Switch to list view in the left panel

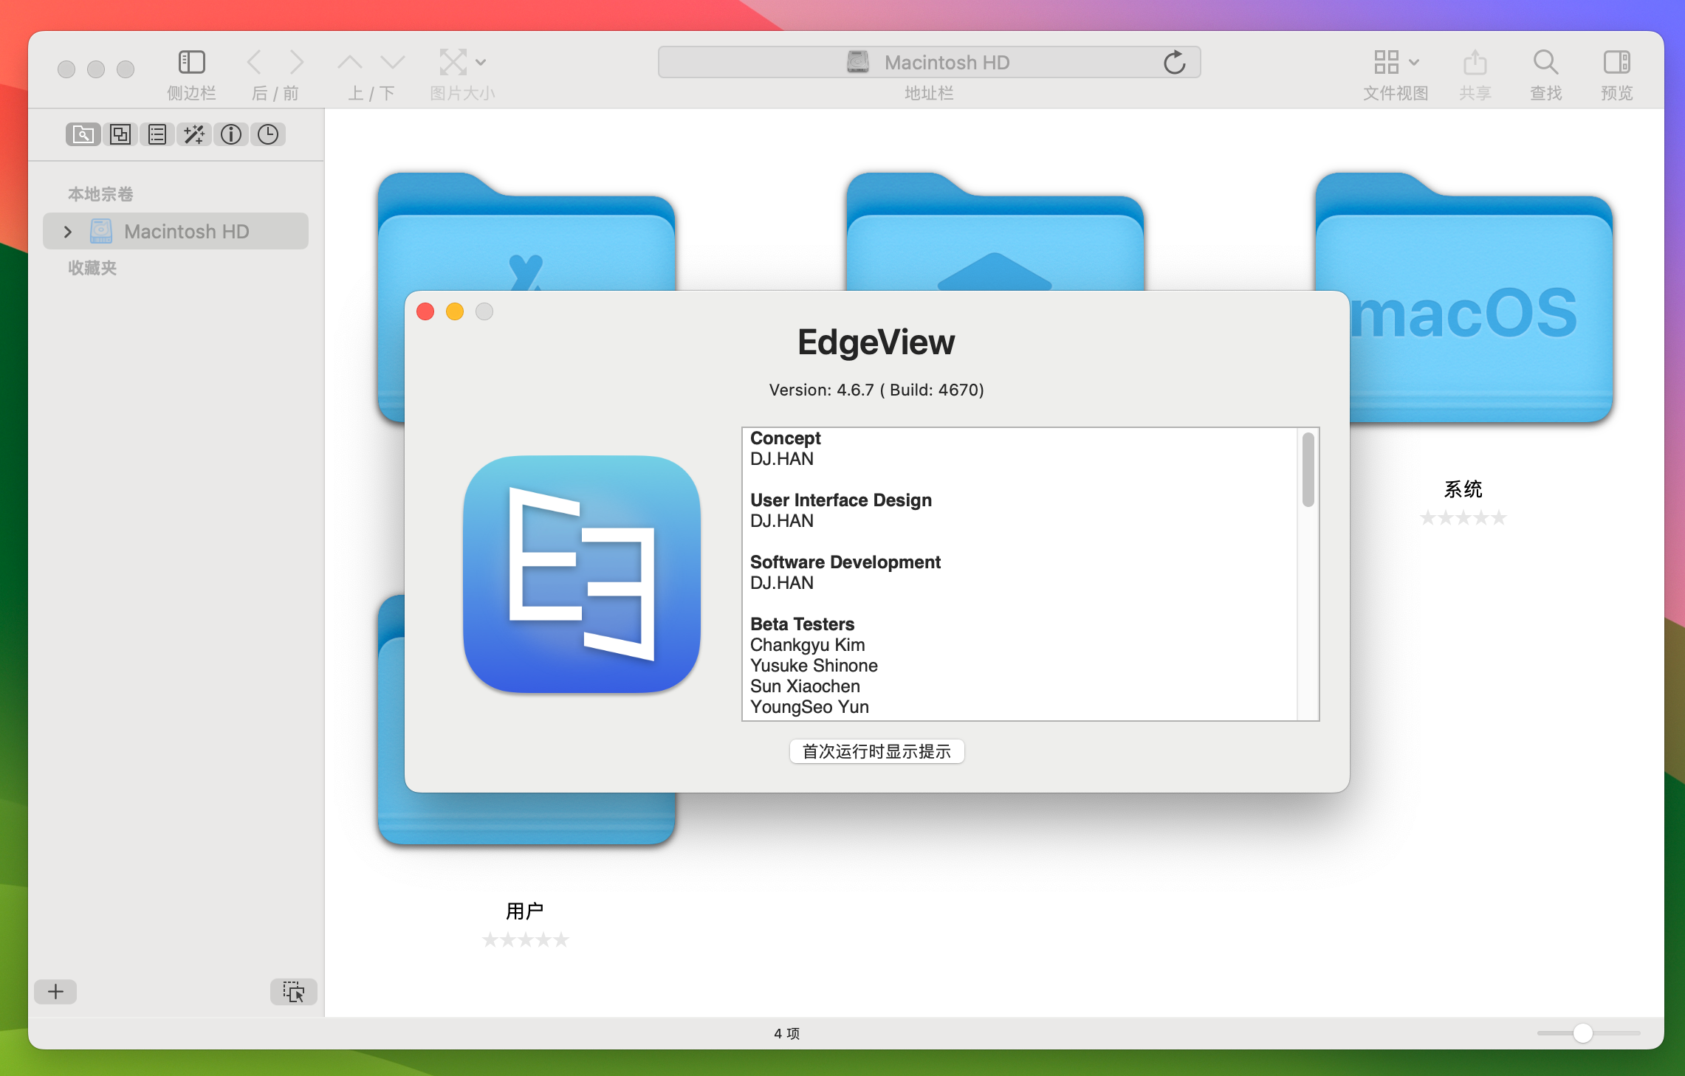point(157,134)
